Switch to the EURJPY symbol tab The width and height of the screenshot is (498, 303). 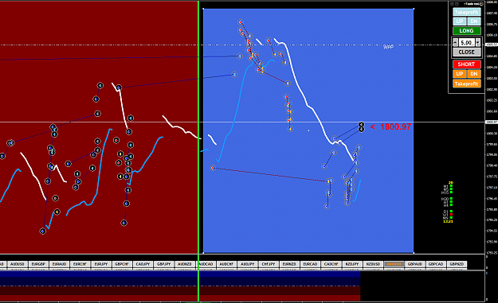(x=101, y=264)
